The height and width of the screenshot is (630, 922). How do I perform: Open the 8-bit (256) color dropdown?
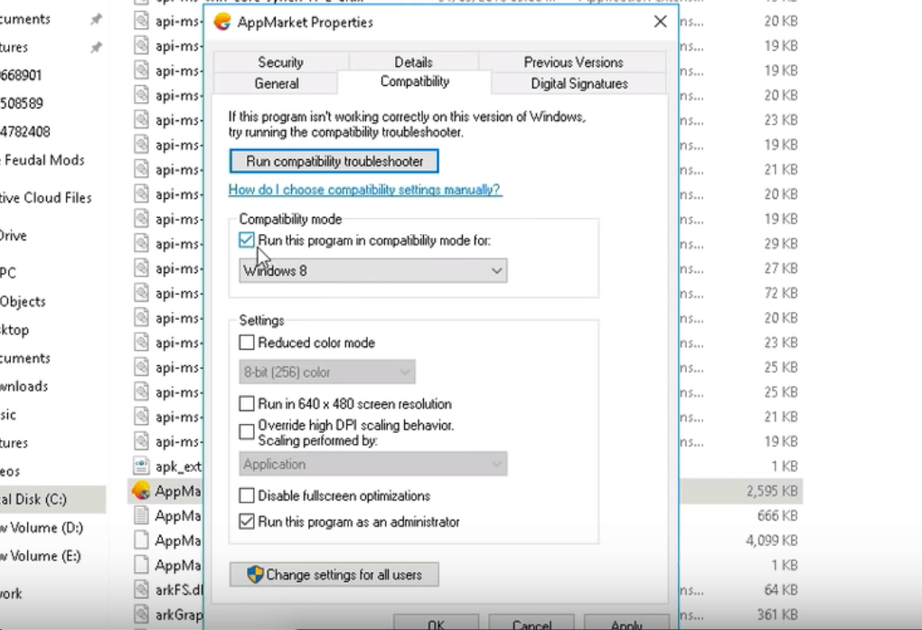coord(327,371)
